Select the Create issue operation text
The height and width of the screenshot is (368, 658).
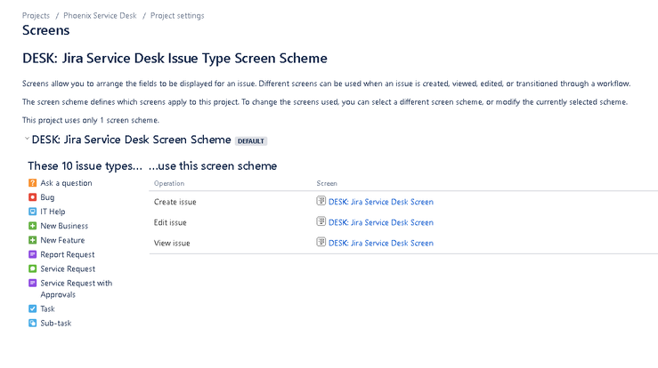(175, 202)
